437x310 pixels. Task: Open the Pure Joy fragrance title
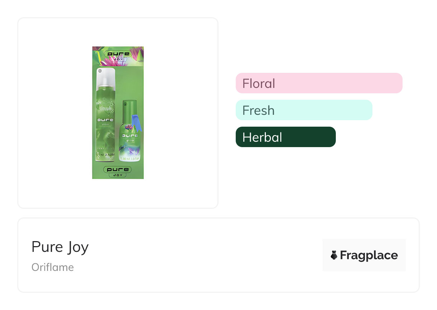(60, 247)
